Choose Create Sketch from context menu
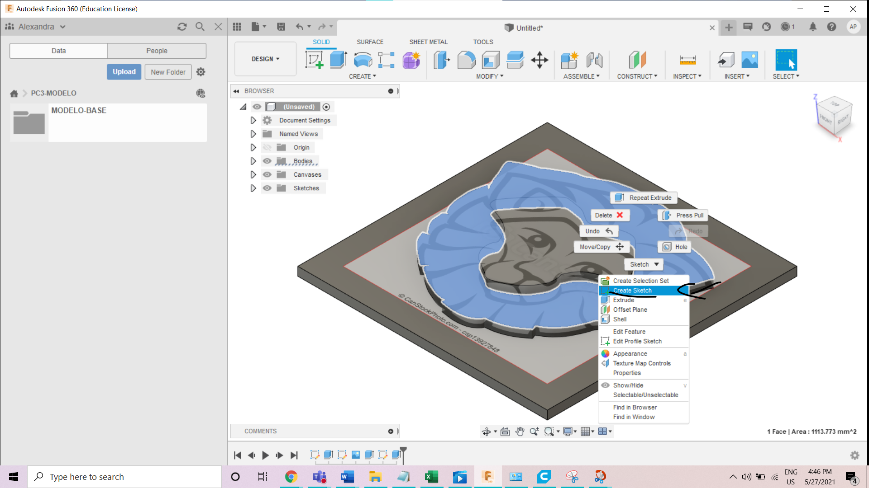This screenshot has height=488, width=869. pos(644,291)
